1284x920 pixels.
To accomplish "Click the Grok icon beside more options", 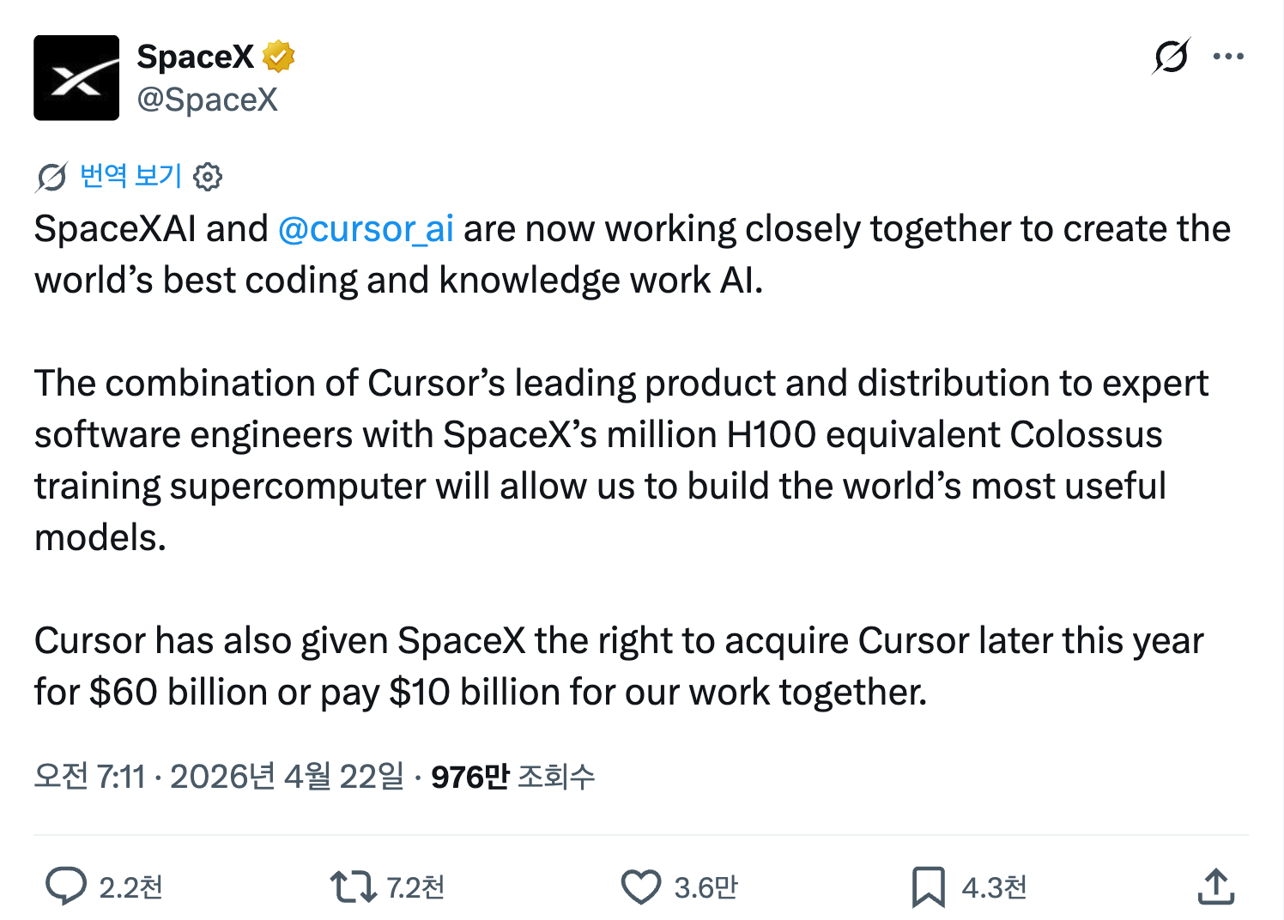I will click(x=1171, y=57).
